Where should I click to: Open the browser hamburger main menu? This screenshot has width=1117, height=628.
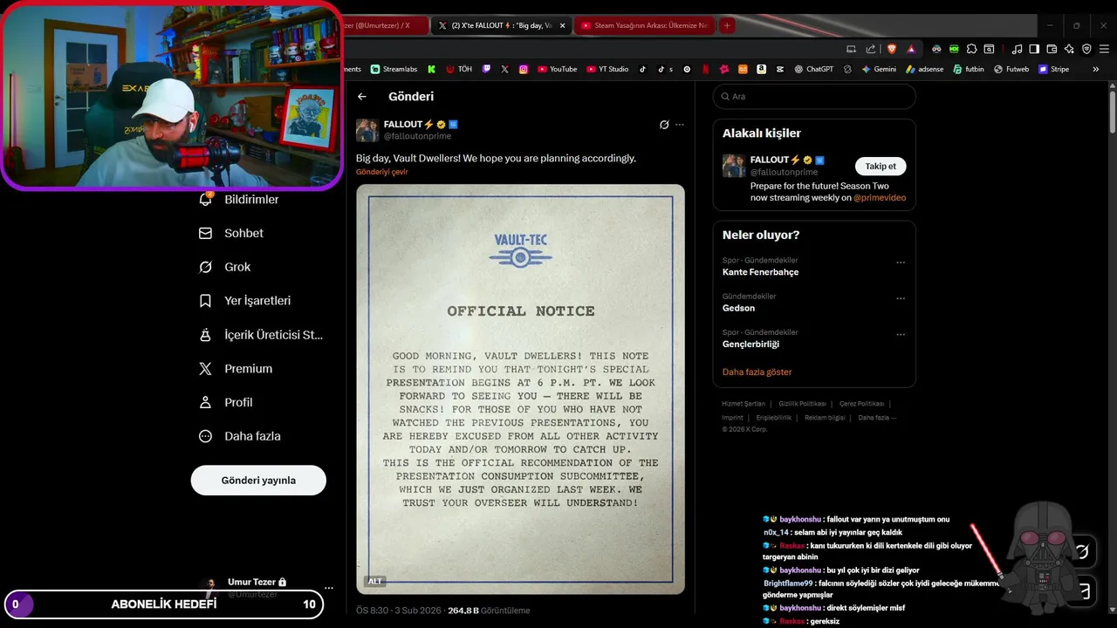1104,49
